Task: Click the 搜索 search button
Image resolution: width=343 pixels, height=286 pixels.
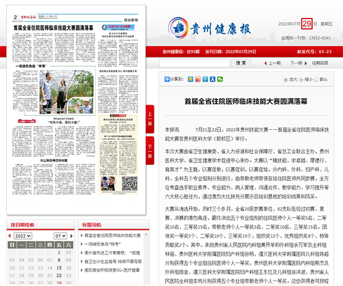Action: tap(241, 63)
